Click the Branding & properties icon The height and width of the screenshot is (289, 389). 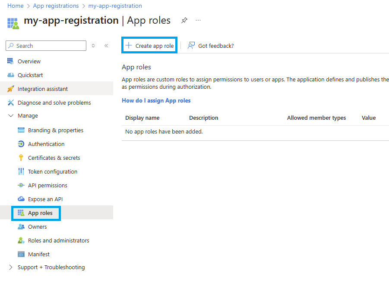tap(21, 130)
